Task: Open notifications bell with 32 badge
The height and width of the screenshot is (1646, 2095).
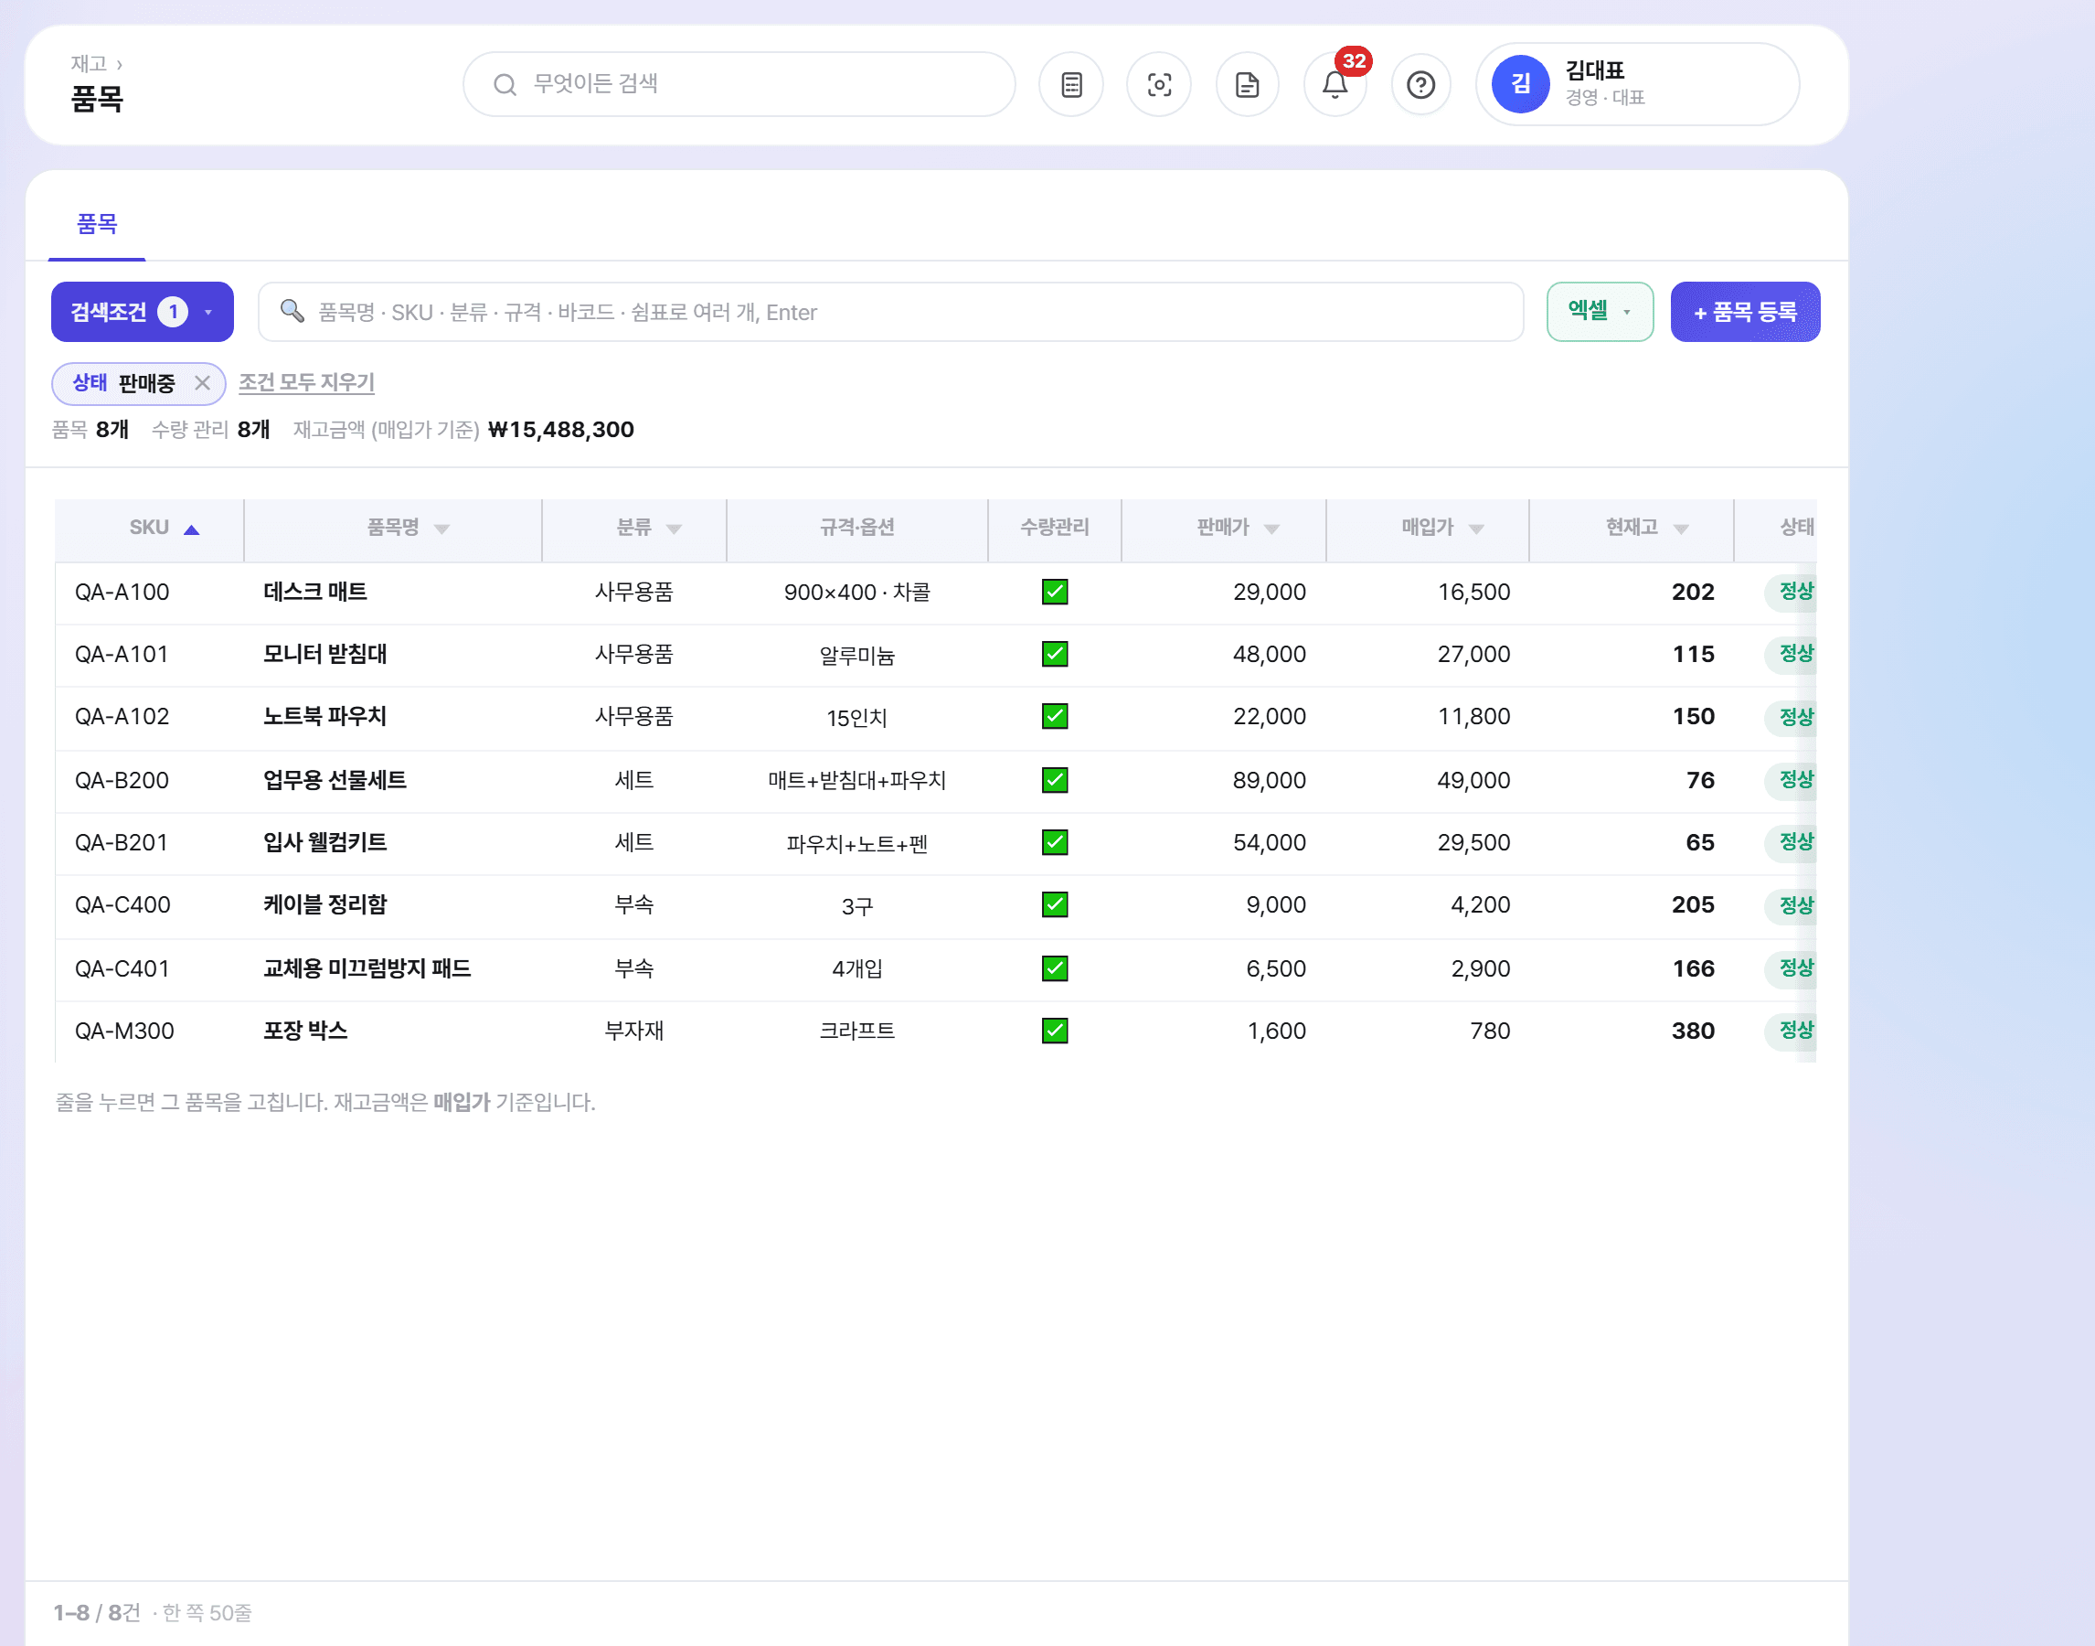Action: coord(1335,85)
